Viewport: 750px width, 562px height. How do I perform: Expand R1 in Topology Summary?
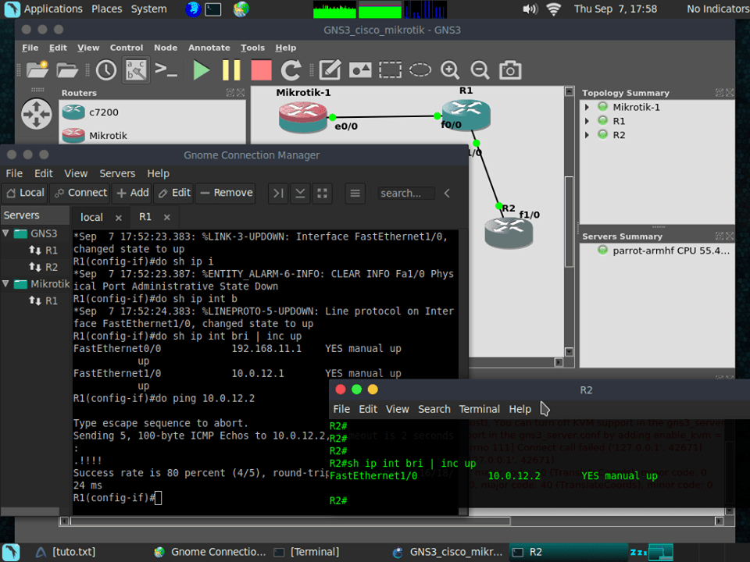point(587,121)
